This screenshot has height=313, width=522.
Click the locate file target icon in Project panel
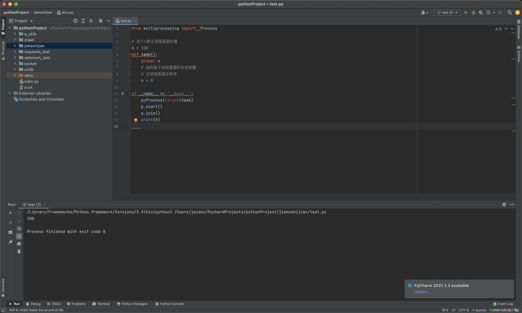pyautogui.click(x=75, y=21)
